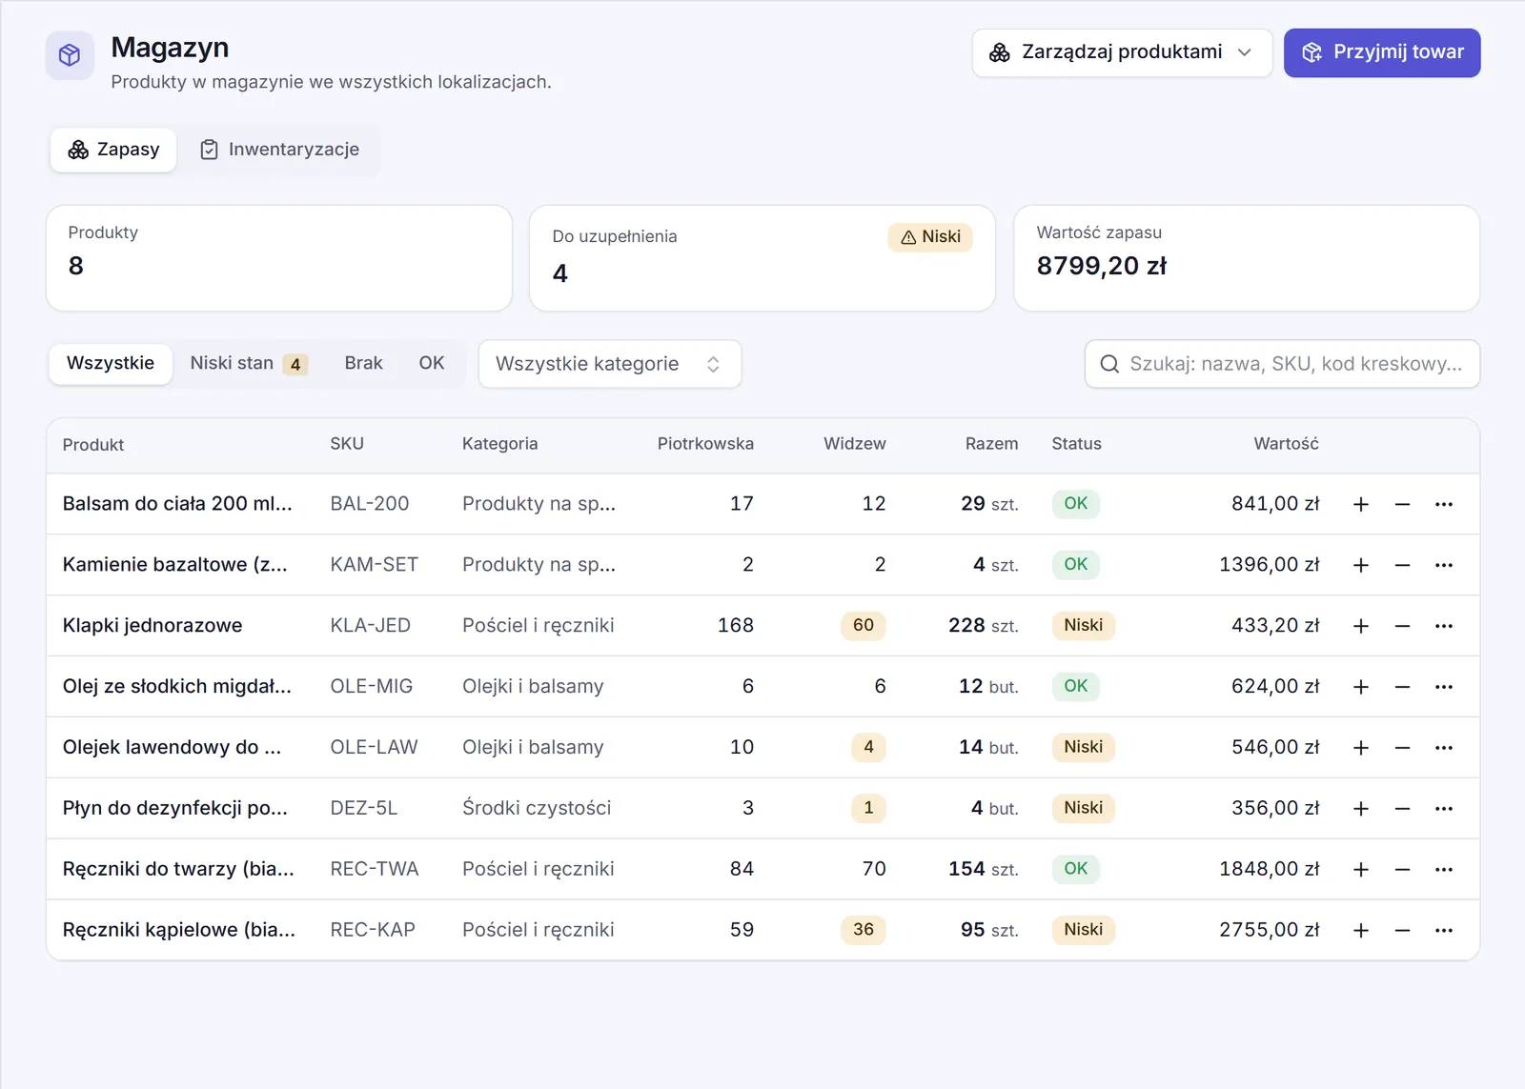Viewport: 1525px width, 1089px height.
Task: Reduce stock for Kamienie bazaltowe row
Action: [1402, 565]
